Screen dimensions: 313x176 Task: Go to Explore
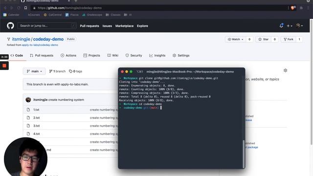click(142, 26)
